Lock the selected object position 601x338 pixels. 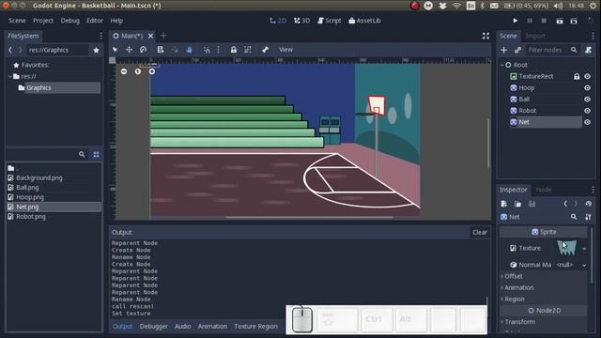tap(234, 50)
